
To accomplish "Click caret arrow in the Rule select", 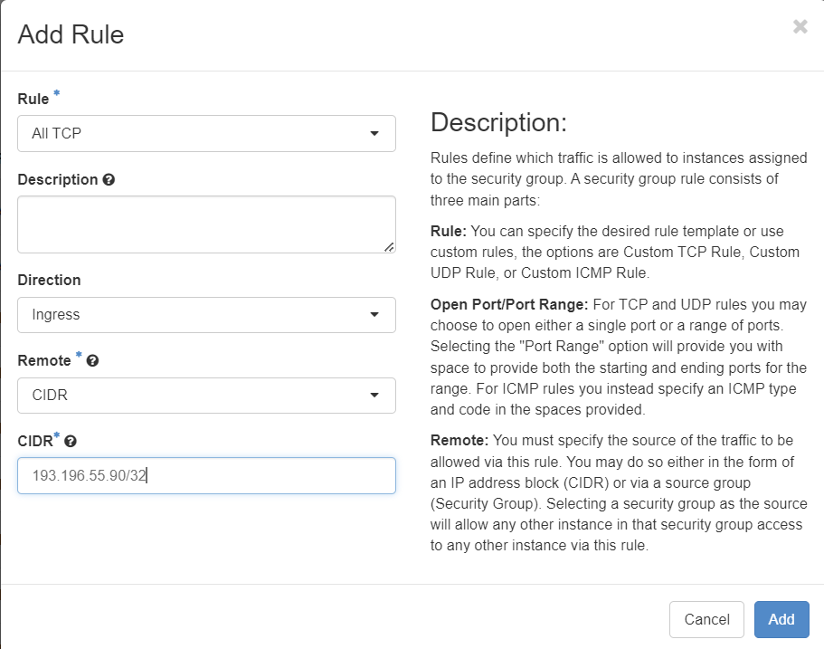I will point(374,134).
